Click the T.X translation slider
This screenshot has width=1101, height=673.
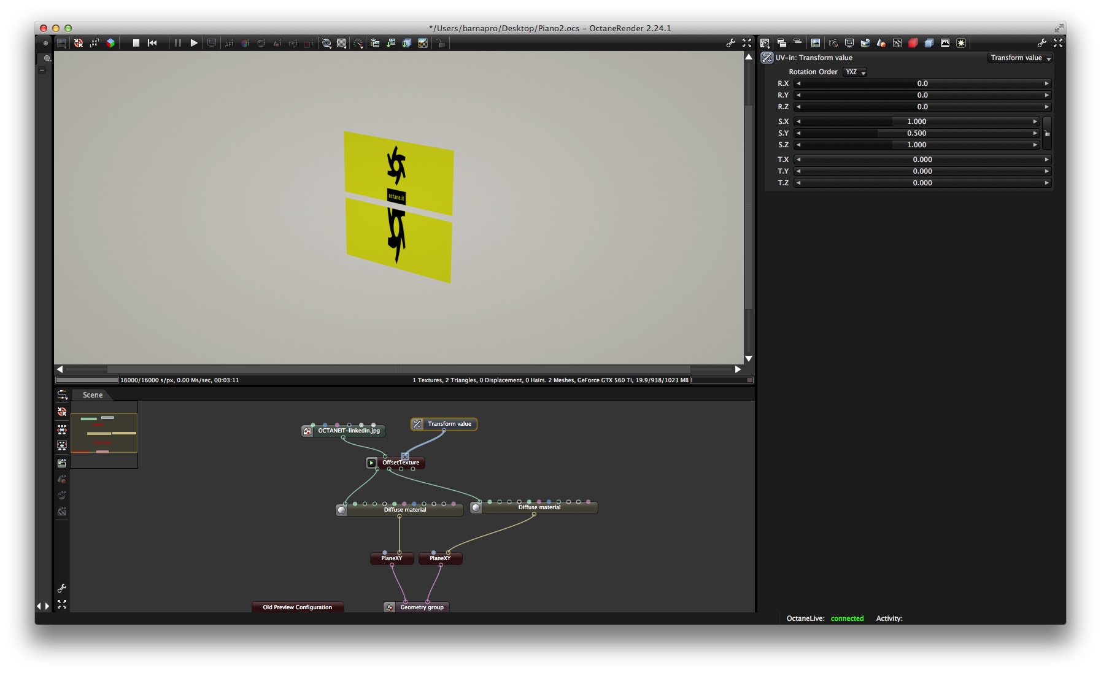(x=922, y=160)
